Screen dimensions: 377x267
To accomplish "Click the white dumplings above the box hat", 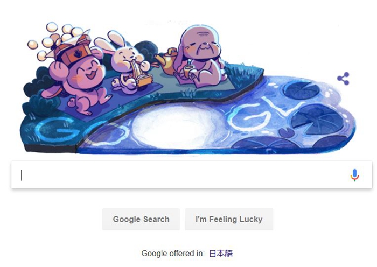I will coord(55,39).
